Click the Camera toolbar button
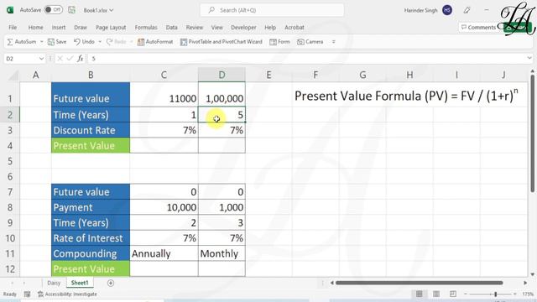Screen dimensions: 537x302 (x=310, y=42)
